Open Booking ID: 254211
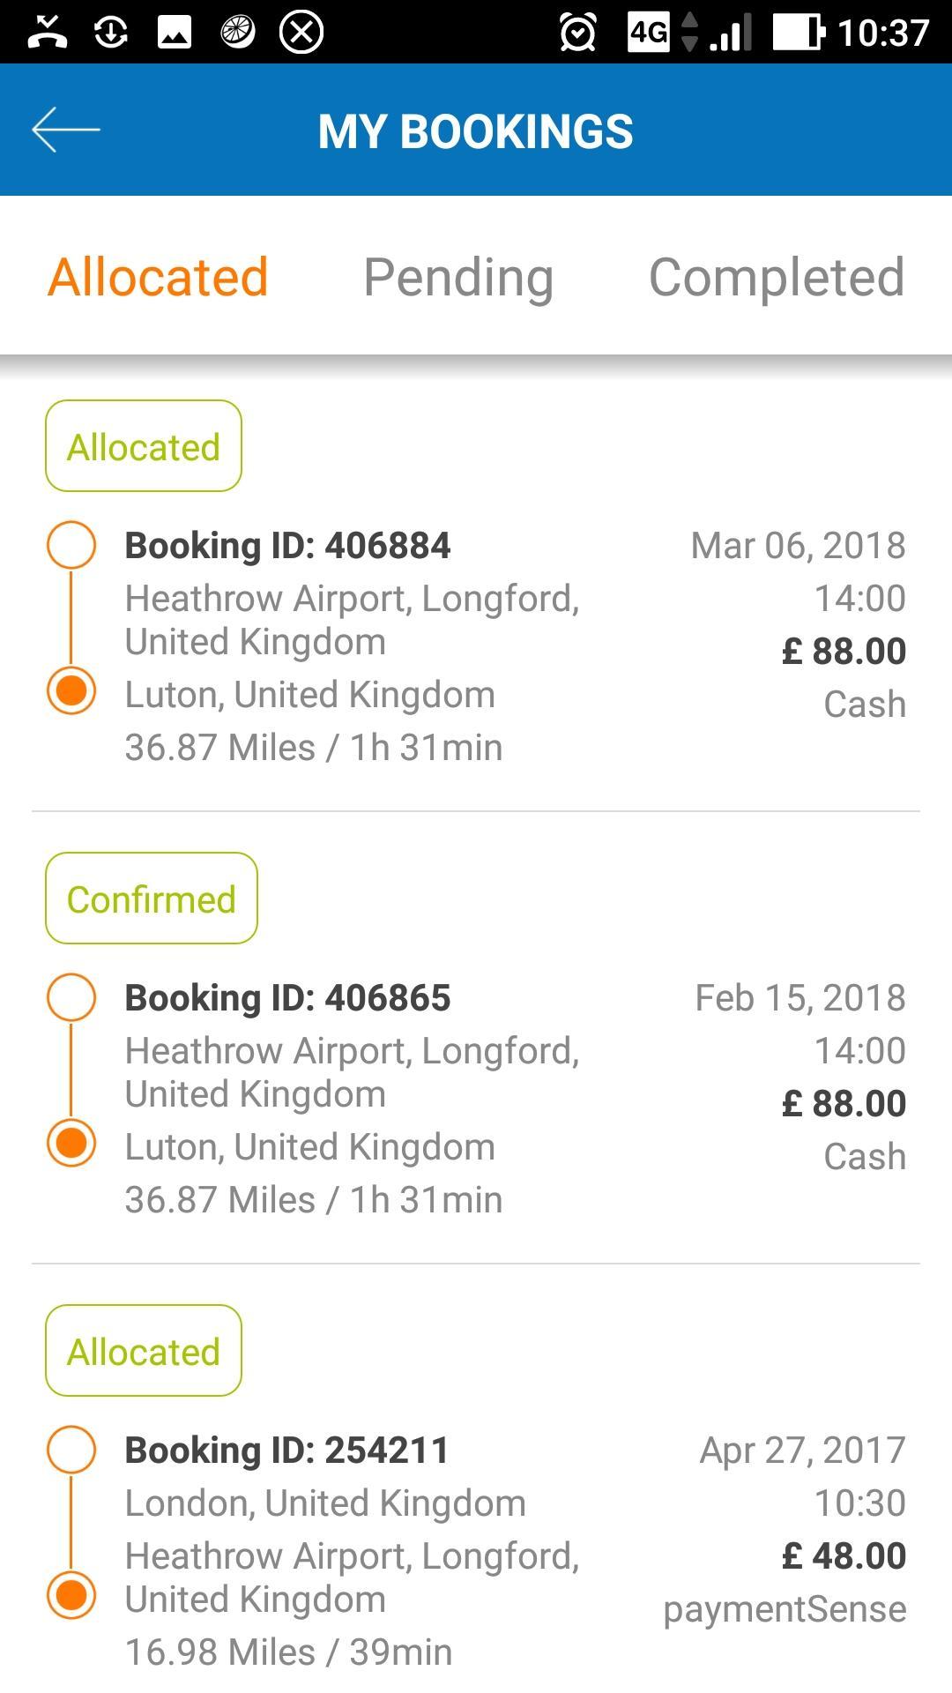The width and height of the screenshot is (952, 1693). [286, 1450]
